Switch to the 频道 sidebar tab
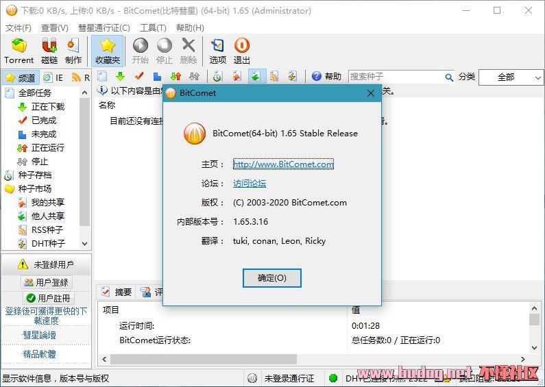The width and height of the screenshot is (545, 387). [x=21, y=77]
